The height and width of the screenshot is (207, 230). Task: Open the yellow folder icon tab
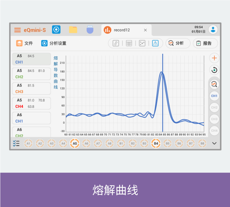point(73,30)
